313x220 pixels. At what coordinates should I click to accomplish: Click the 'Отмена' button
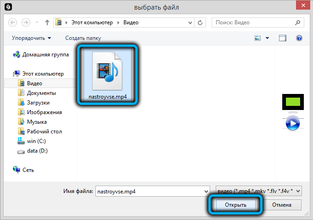click(x=282, y=205)
